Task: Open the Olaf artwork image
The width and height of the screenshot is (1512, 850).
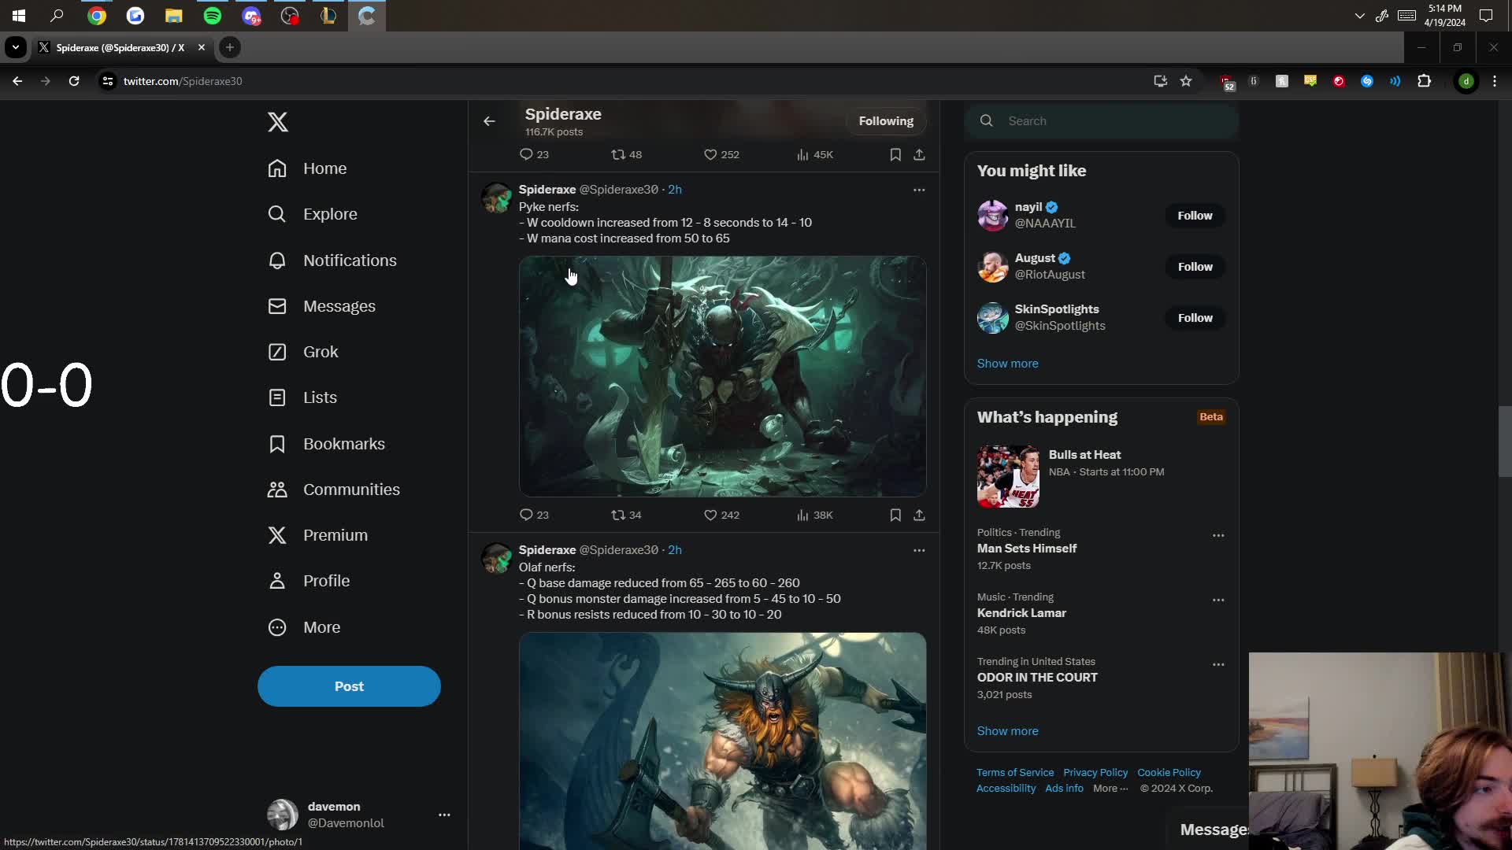Action: click(x=722, y=741)
